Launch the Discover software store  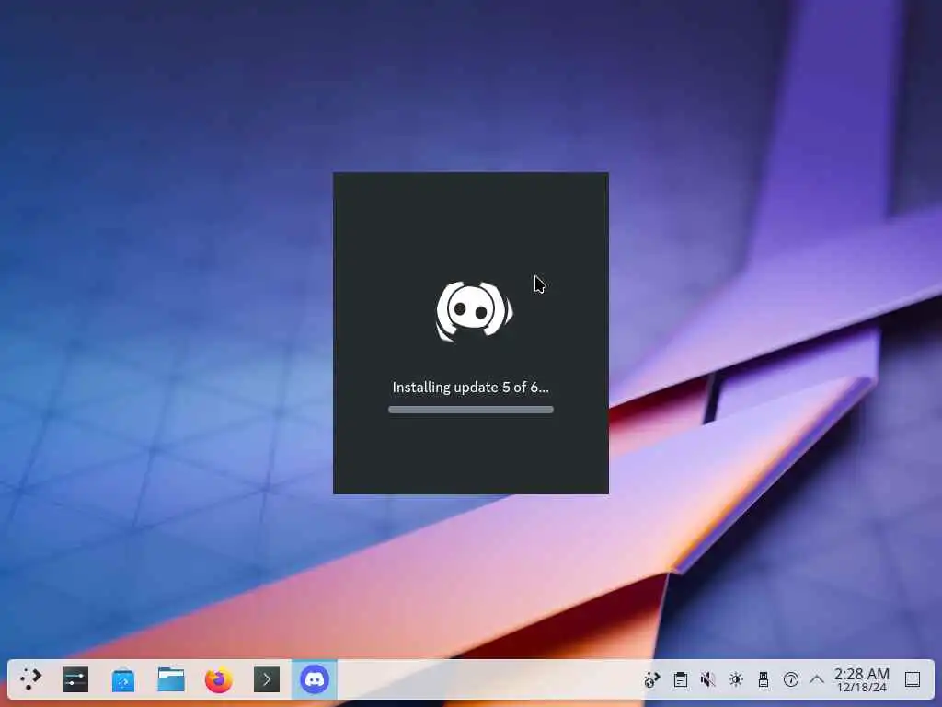click(123, 680)
